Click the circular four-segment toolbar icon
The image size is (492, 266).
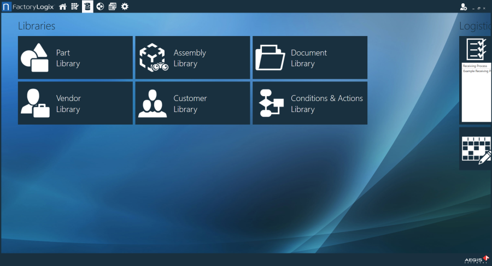(x=100, y=7)
